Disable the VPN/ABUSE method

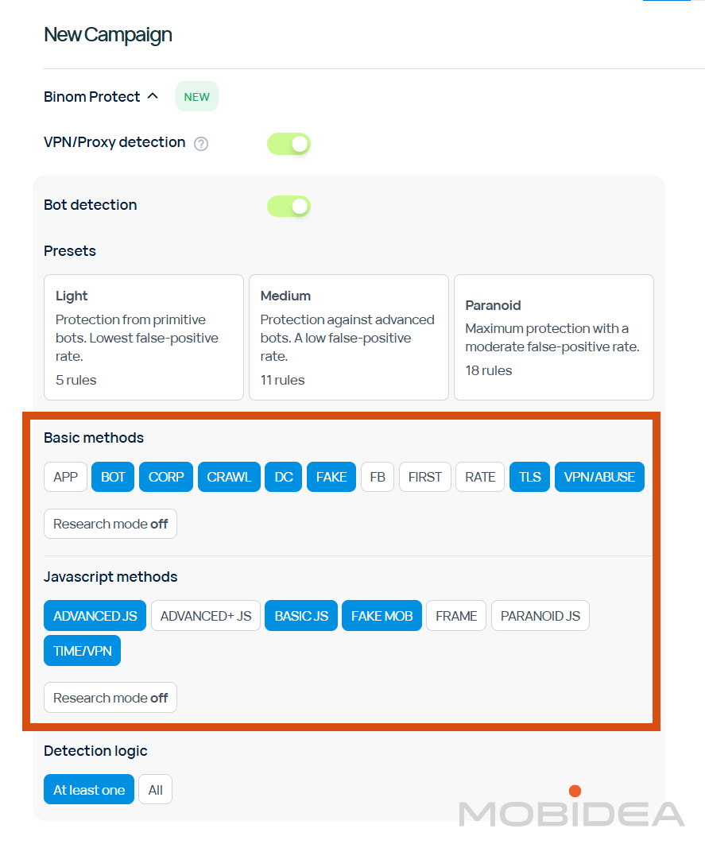click(x=599, y=477)
